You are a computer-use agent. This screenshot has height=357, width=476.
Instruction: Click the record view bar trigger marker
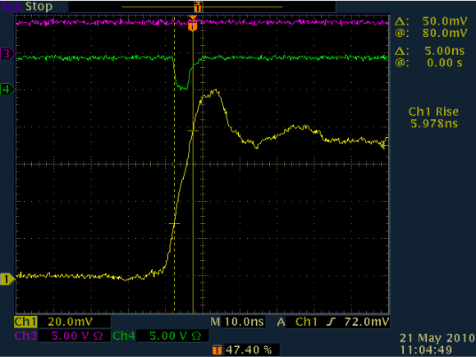click(x=198, y=7)
